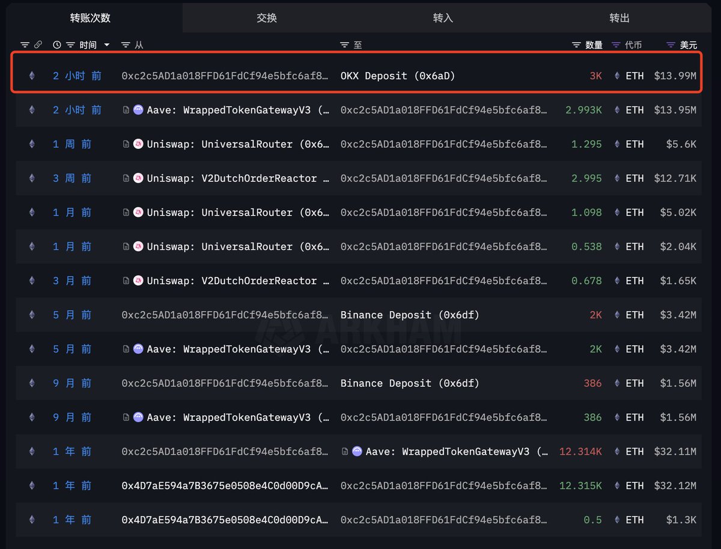Click the $1.65K USD value
Viewport: 721px width, 549px height.
coord(678,281)
